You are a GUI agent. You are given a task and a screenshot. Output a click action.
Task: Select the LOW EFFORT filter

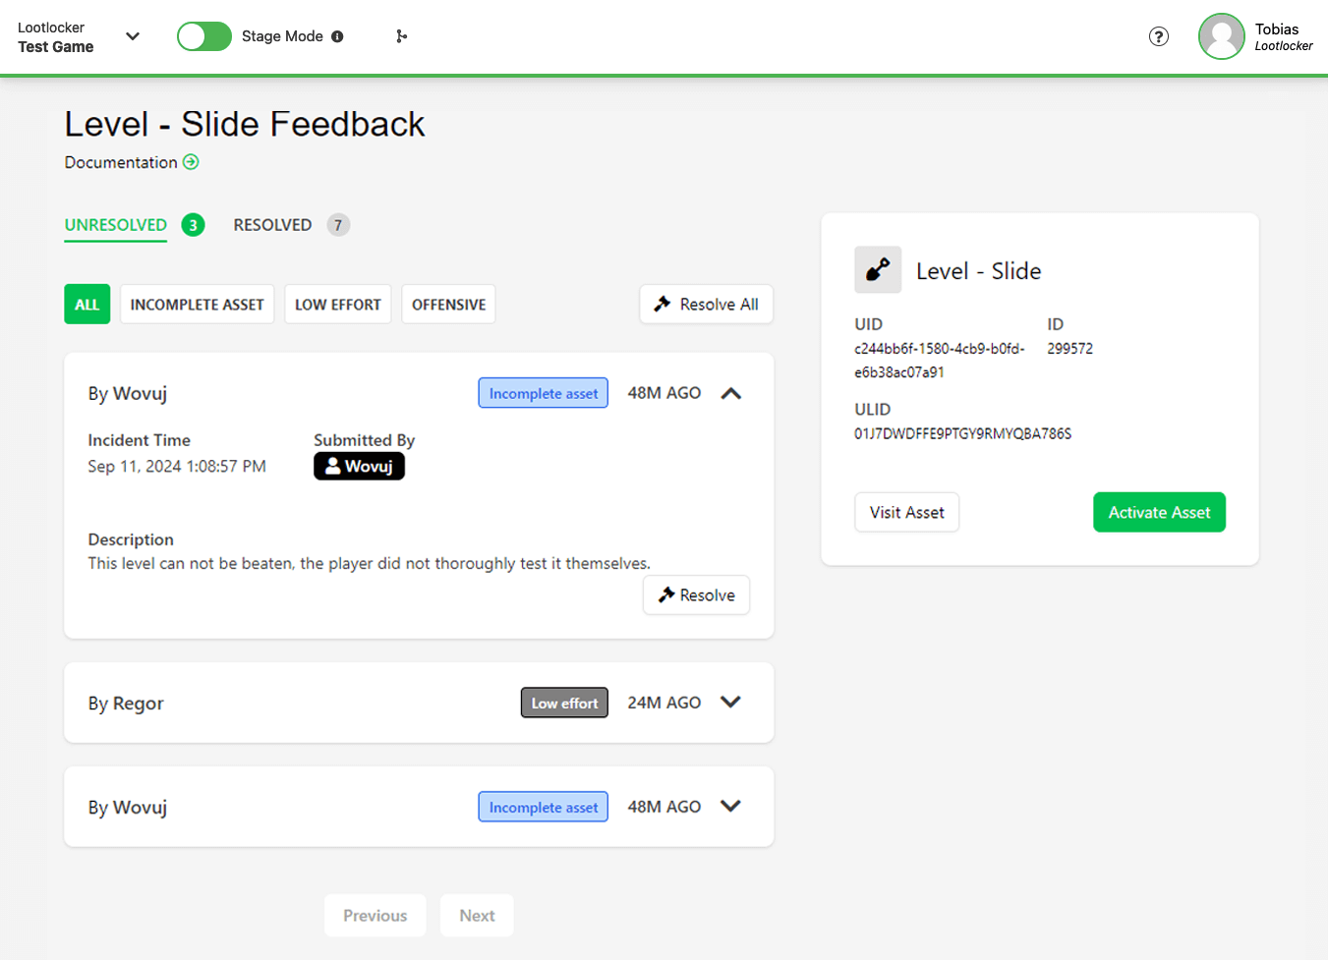click(x=337, y=304)
